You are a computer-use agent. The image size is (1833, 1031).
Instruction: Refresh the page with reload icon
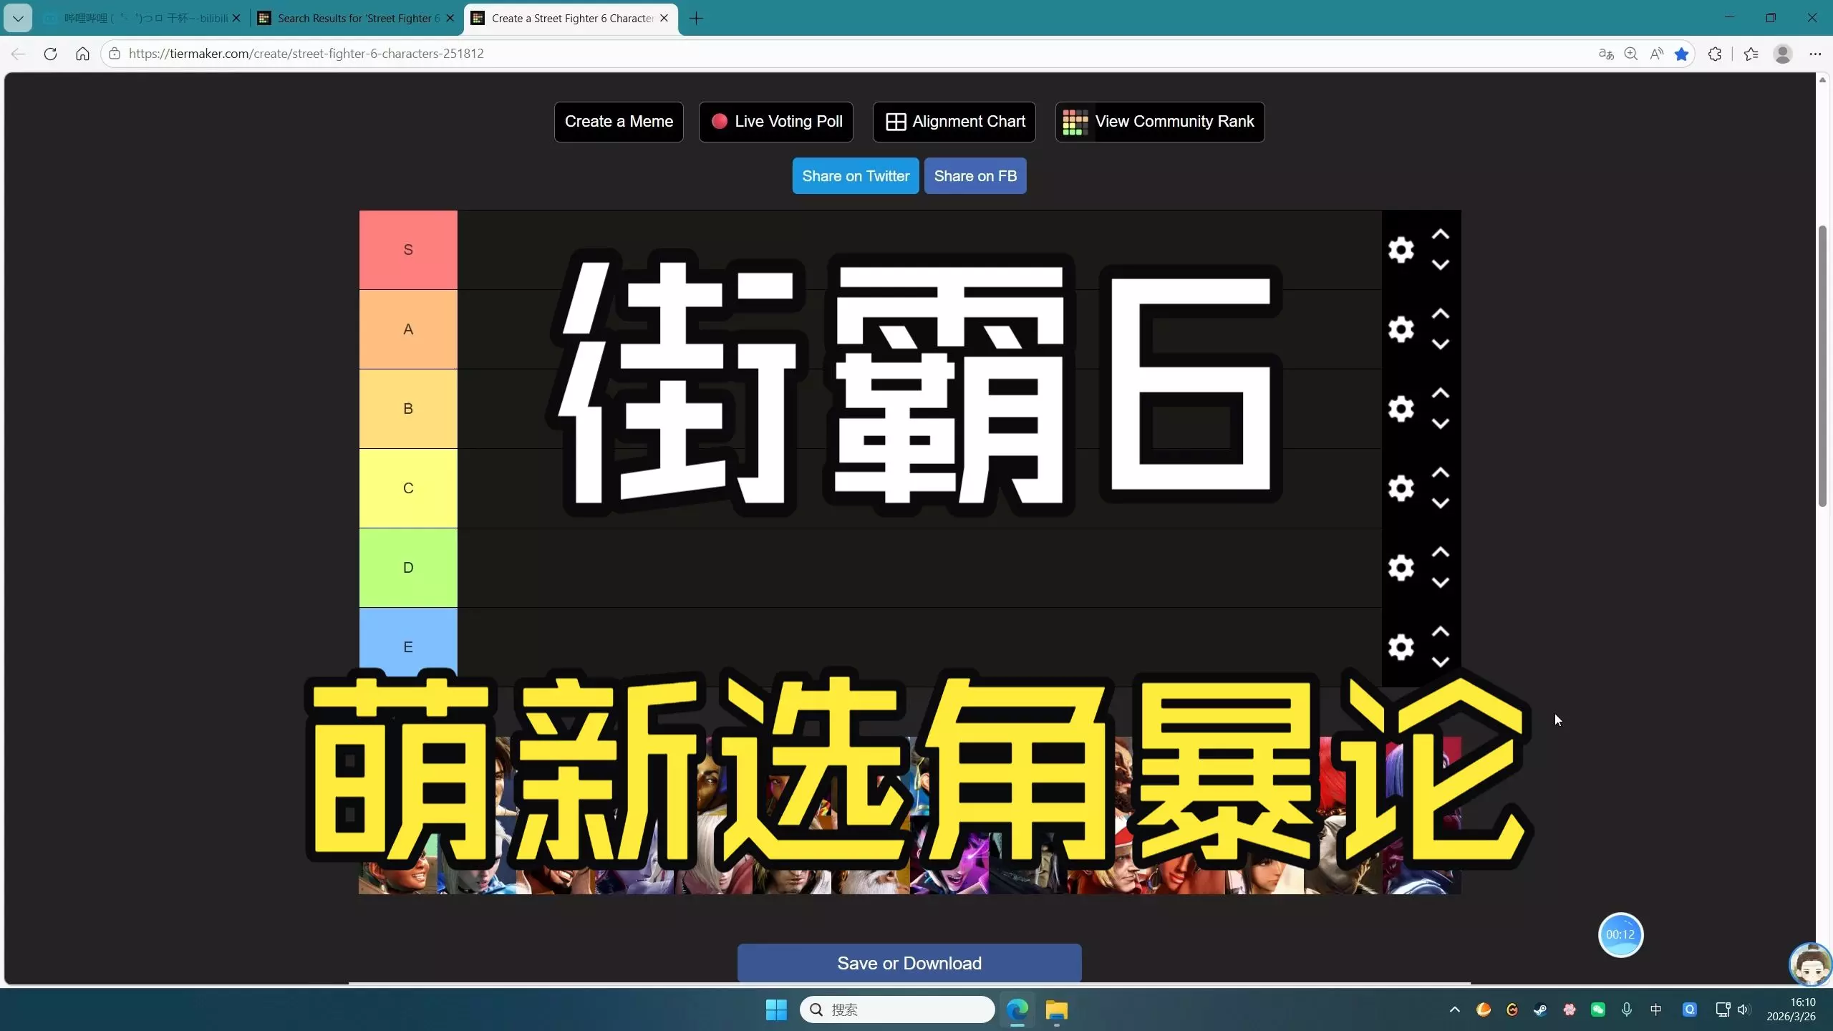click(50, 54)
